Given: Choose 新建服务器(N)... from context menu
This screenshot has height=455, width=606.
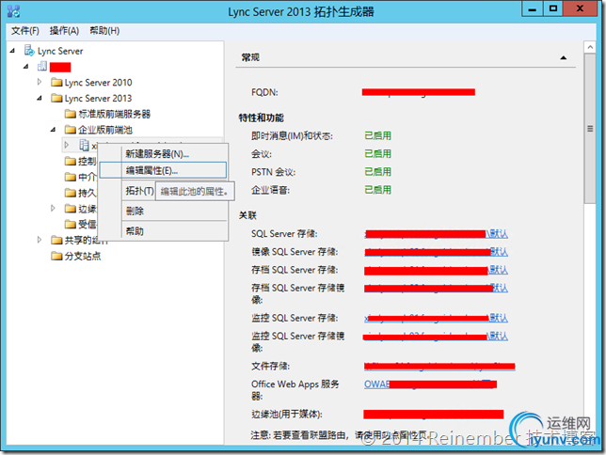Looking at the screenshot, I should 163,154.
